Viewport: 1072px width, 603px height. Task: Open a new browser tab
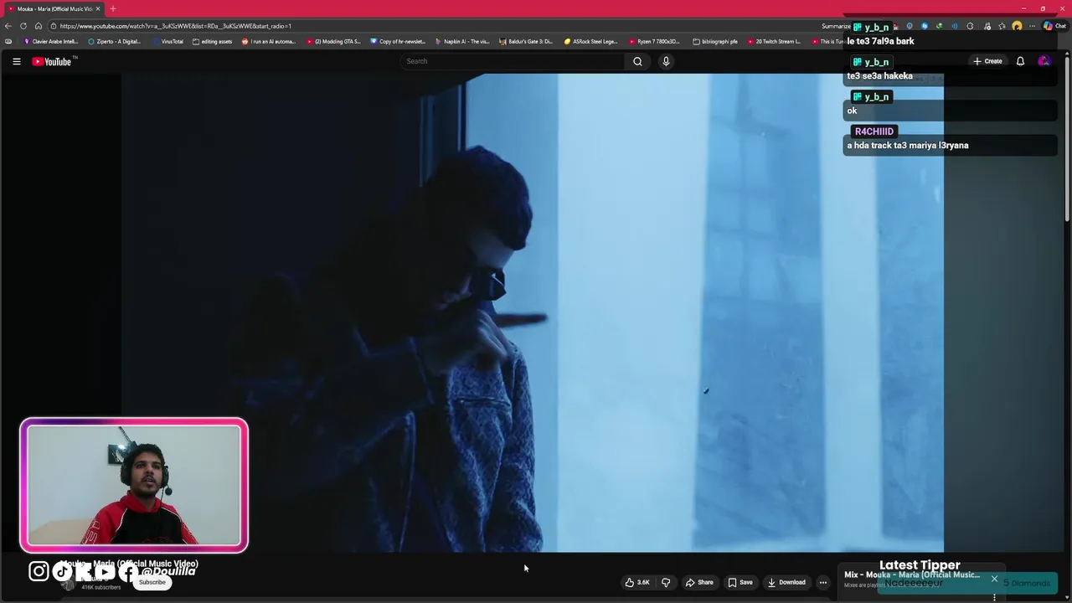pos(113,8)
